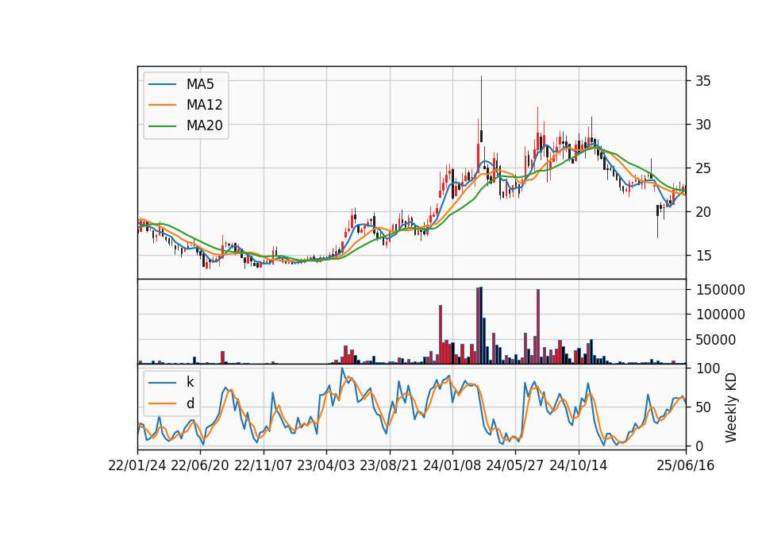Click the d legend label
Screen dimensions: 762x548
(190, 403)
